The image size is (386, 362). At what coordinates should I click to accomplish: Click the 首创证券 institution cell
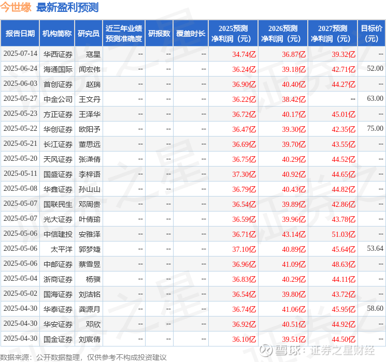coord(58,84)
